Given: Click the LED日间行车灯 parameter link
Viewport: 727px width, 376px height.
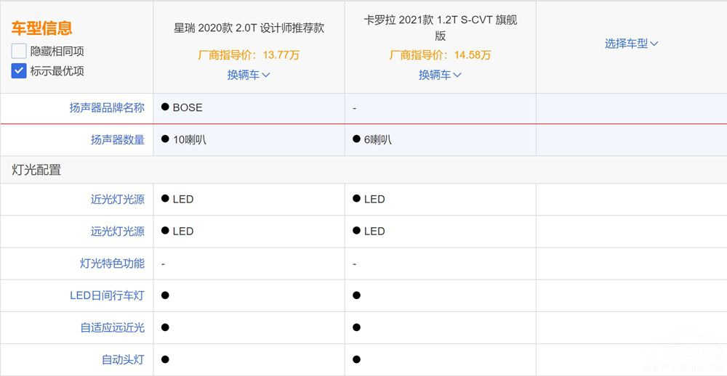Looking at the screenshot, I should point(107,295).
